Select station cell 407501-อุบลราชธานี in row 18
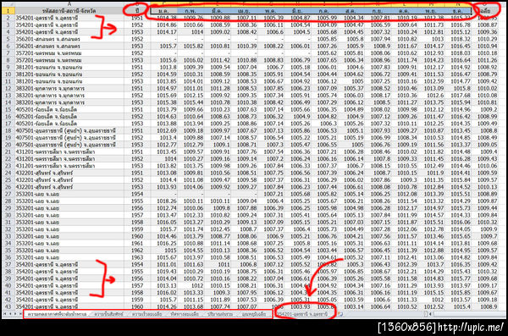The image size is (508, 336). [x=69, y=130]
